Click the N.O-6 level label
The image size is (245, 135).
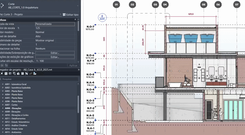click(x=90, y=55)
